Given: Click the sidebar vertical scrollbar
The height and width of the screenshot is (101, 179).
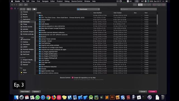Looking at the screenshot, I should [x=35, y=41].
